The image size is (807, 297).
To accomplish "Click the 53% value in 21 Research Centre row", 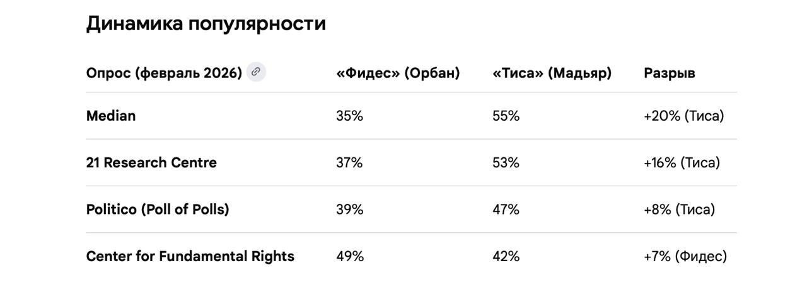I will coord(506,162).
